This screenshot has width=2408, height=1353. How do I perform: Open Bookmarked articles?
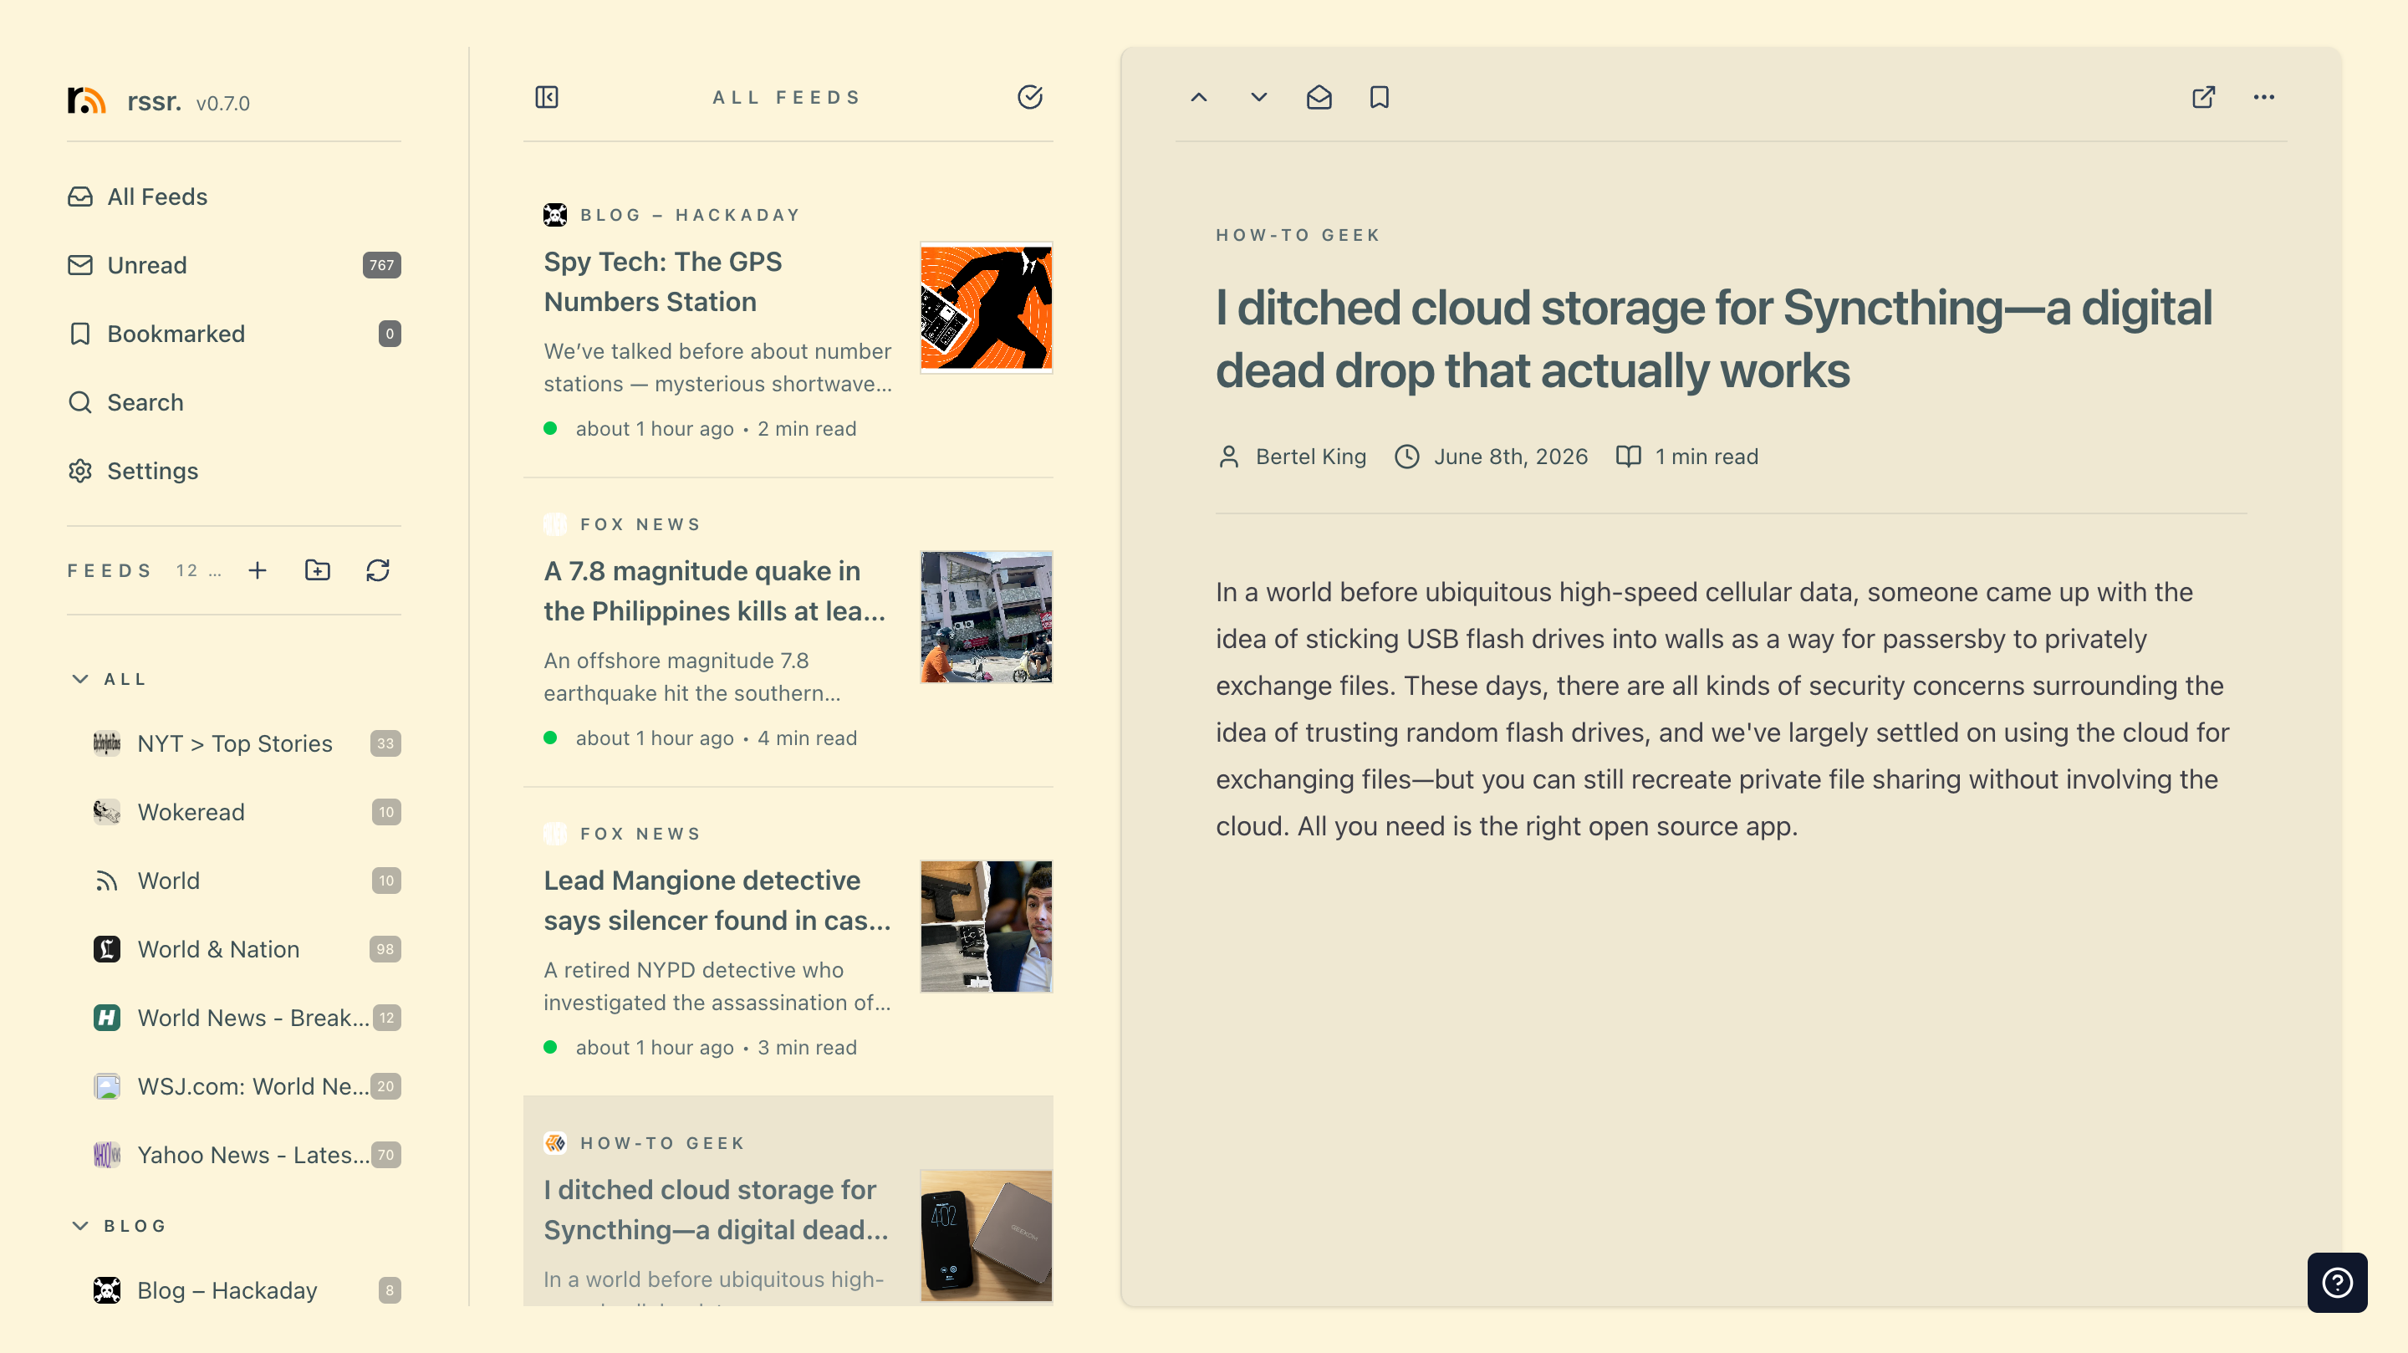point(234,334)
